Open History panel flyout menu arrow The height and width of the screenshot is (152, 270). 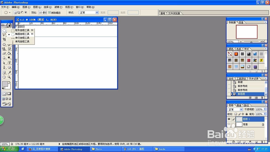265,78
